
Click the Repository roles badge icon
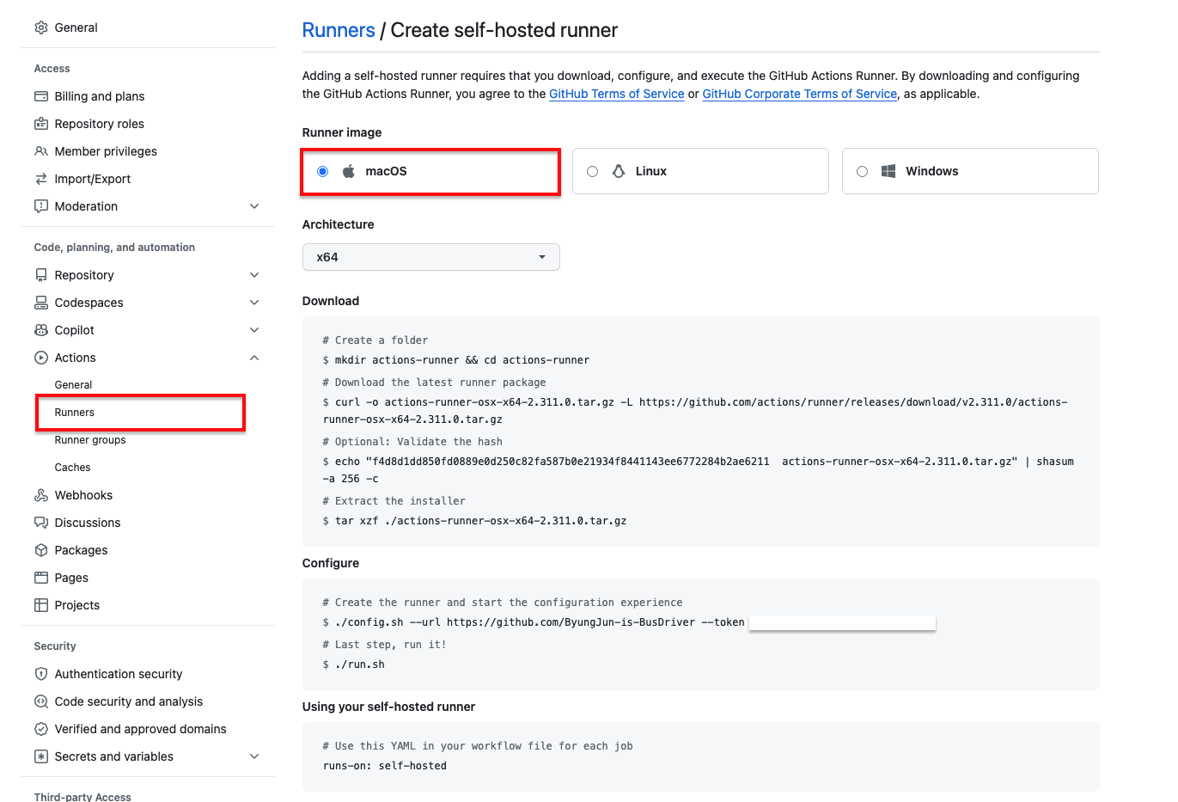pyautogui.click(x=41, y=124)
